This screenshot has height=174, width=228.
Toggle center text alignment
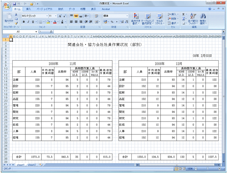tap(76, 22)
